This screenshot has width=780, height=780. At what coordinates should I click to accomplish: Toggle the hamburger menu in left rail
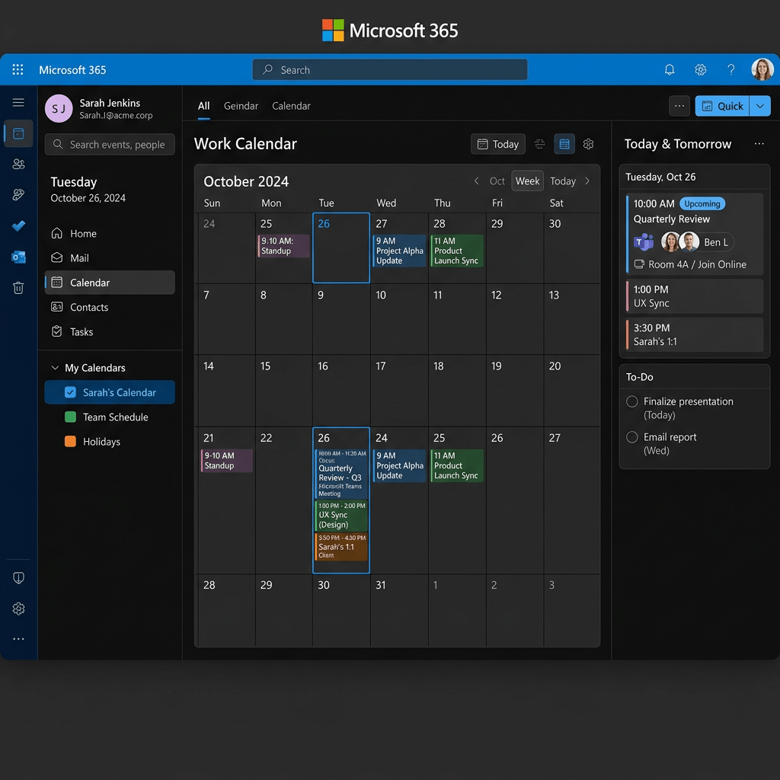18,103
